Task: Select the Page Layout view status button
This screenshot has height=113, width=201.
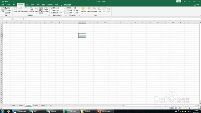Action: click(x=176, y=108)
